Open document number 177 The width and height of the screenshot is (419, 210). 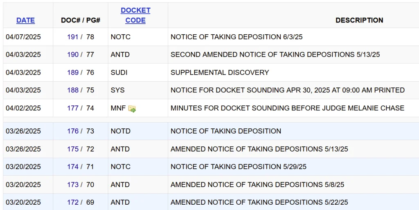[x=72, y=108]
